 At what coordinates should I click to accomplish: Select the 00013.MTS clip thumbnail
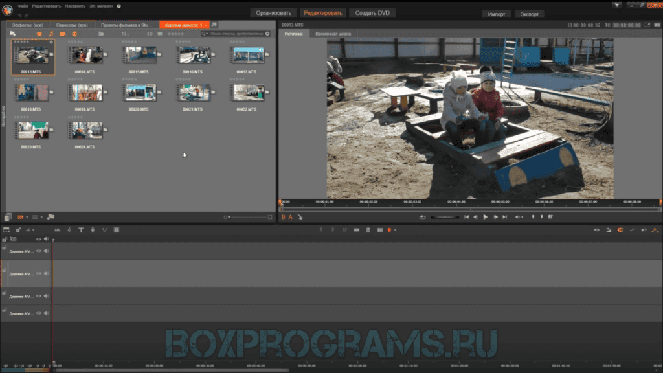(32, 55)
